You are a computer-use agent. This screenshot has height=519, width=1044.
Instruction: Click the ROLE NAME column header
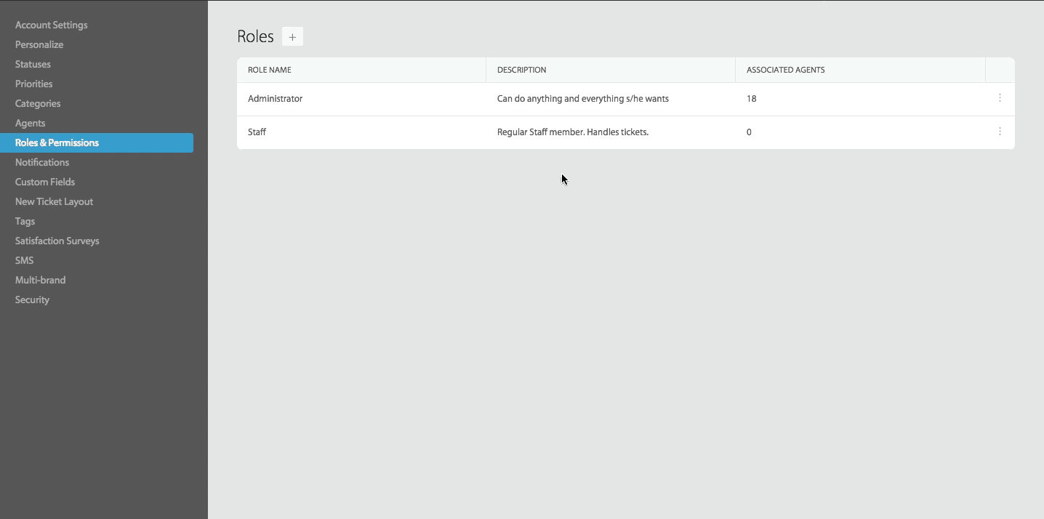270,70
